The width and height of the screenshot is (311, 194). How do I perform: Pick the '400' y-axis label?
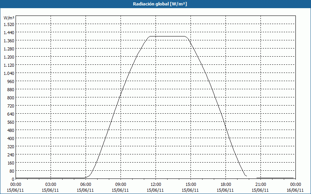coord(11,139)
